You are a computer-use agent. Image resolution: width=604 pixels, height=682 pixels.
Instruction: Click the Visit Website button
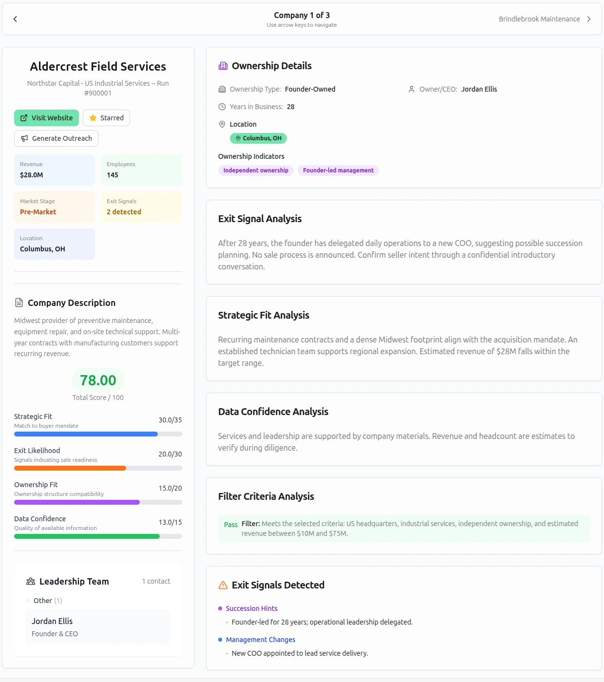click(x=46, y=118)
